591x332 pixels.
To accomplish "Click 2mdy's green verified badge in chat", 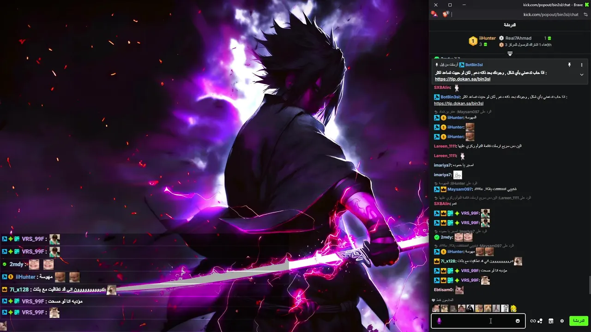I will pos(437,237).
